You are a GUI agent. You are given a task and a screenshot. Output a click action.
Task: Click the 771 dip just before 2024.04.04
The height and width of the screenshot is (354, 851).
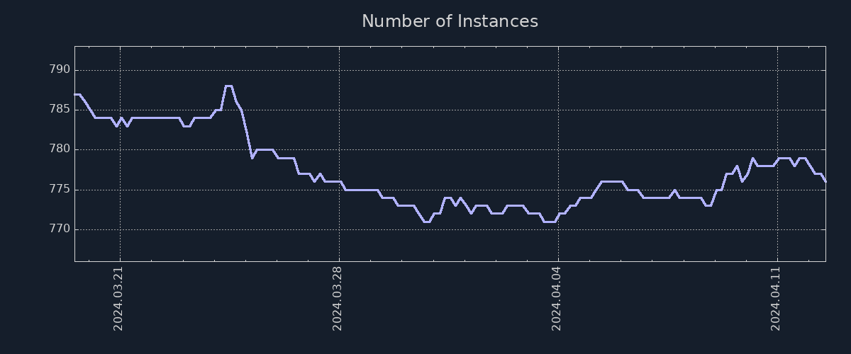coord(549,222)
